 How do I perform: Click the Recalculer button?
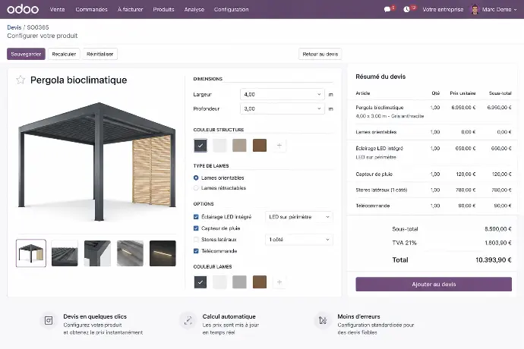[x=64, y=54]
